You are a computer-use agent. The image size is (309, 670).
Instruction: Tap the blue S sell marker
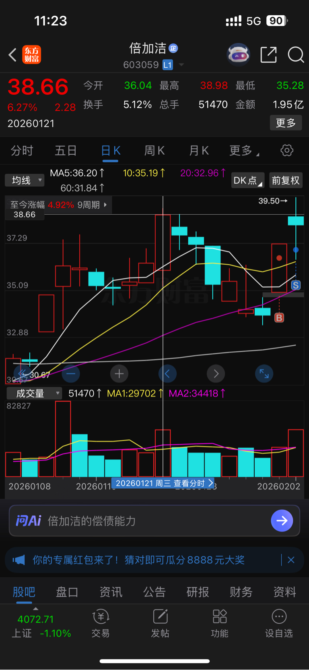click(x=296, y=285)
